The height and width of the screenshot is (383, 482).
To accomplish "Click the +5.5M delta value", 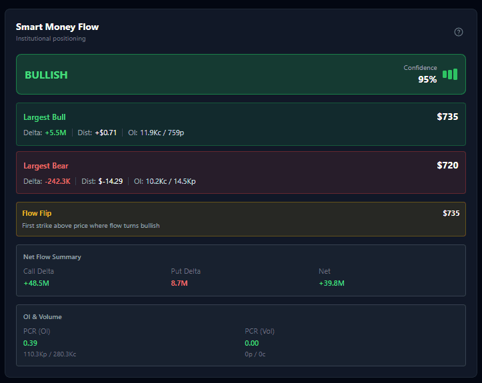I will tap(55, 133).
